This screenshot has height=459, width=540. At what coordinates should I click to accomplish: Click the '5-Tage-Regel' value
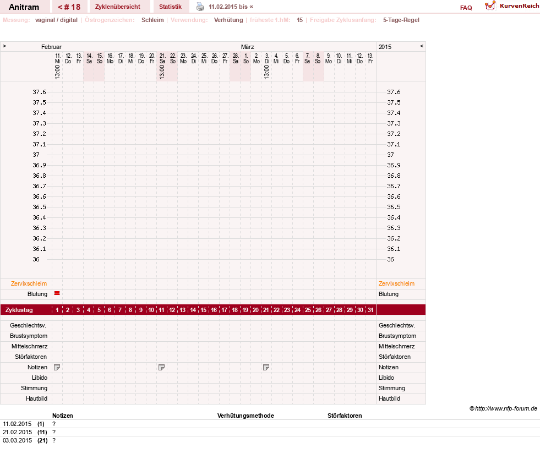(401, 20)
